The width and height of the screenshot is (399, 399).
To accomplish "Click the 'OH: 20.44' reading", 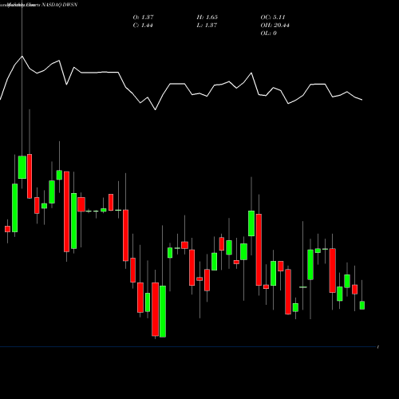I will coord(275,25).
